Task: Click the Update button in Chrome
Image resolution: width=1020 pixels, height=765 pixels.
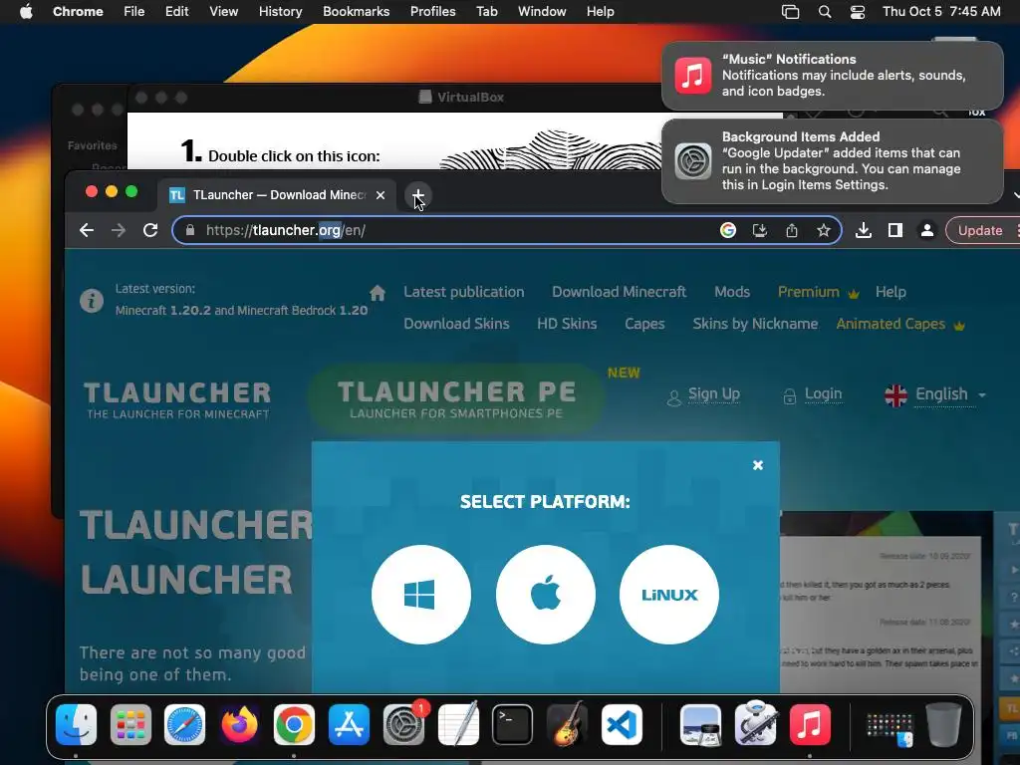Action: [980, 230]
